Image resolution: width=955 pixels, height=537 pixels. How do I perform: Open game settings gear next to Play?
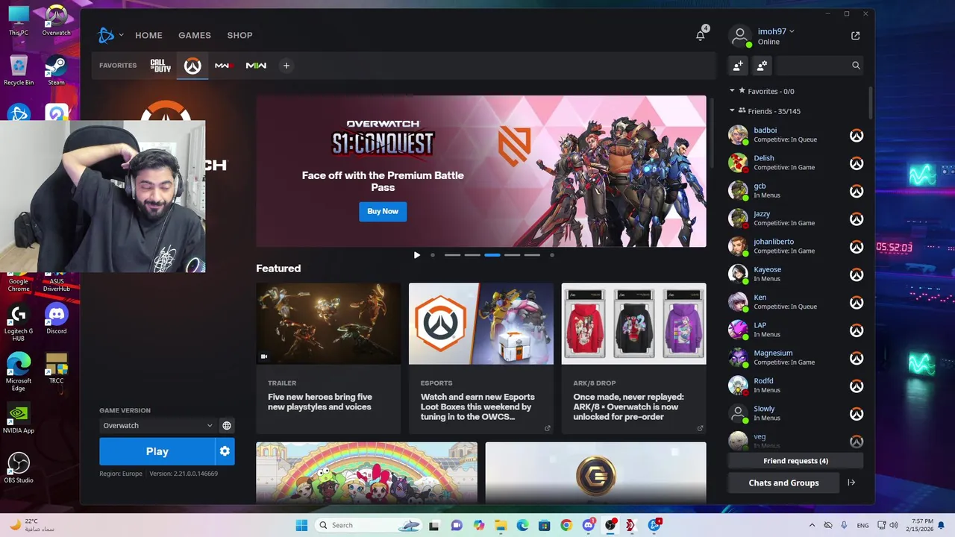coord(225,451)
